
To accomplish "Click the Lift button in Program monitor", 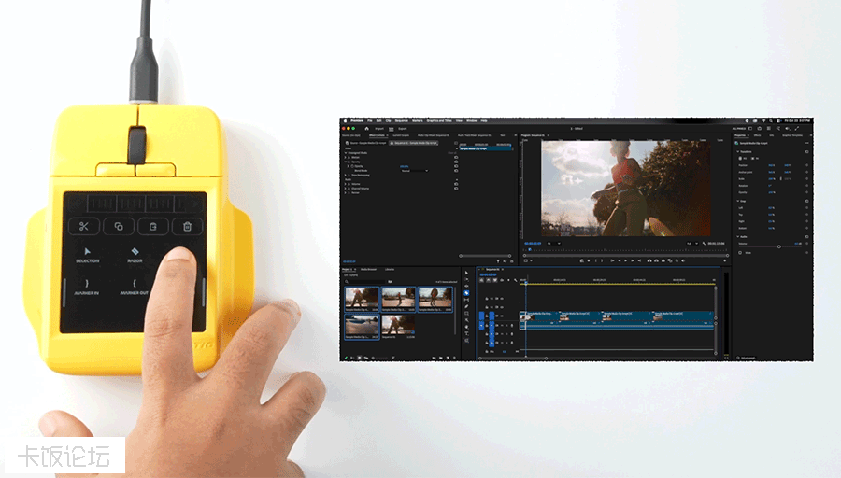I will coord(649,260).
